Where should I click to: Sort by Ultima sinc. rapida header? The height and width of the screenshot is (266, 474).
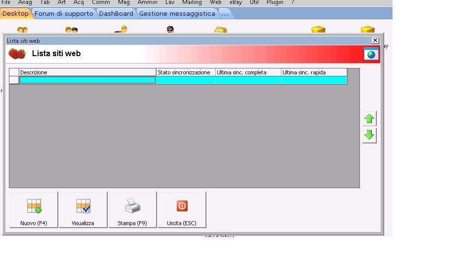[314, 72]
